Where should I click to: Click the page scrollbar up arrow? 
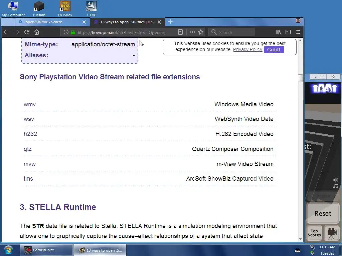pyautogui.click(x=300, y=40)
